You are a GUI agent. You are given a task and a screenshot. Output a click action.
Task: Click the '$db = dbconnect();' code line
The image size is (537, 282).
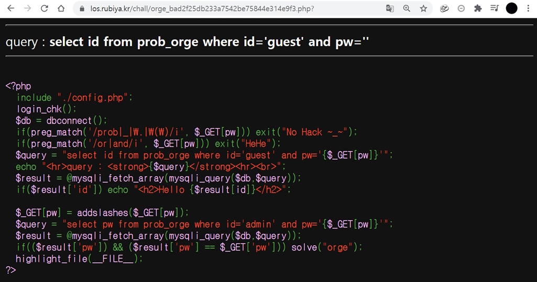61,121
